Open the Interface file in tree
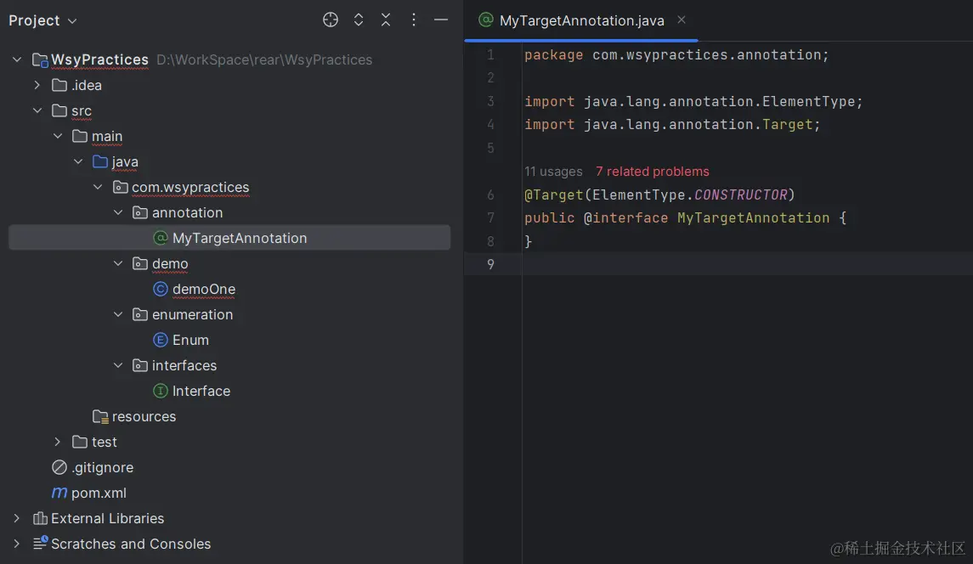The width and height of the screenshot is (973, 564). tap(201, 391)
